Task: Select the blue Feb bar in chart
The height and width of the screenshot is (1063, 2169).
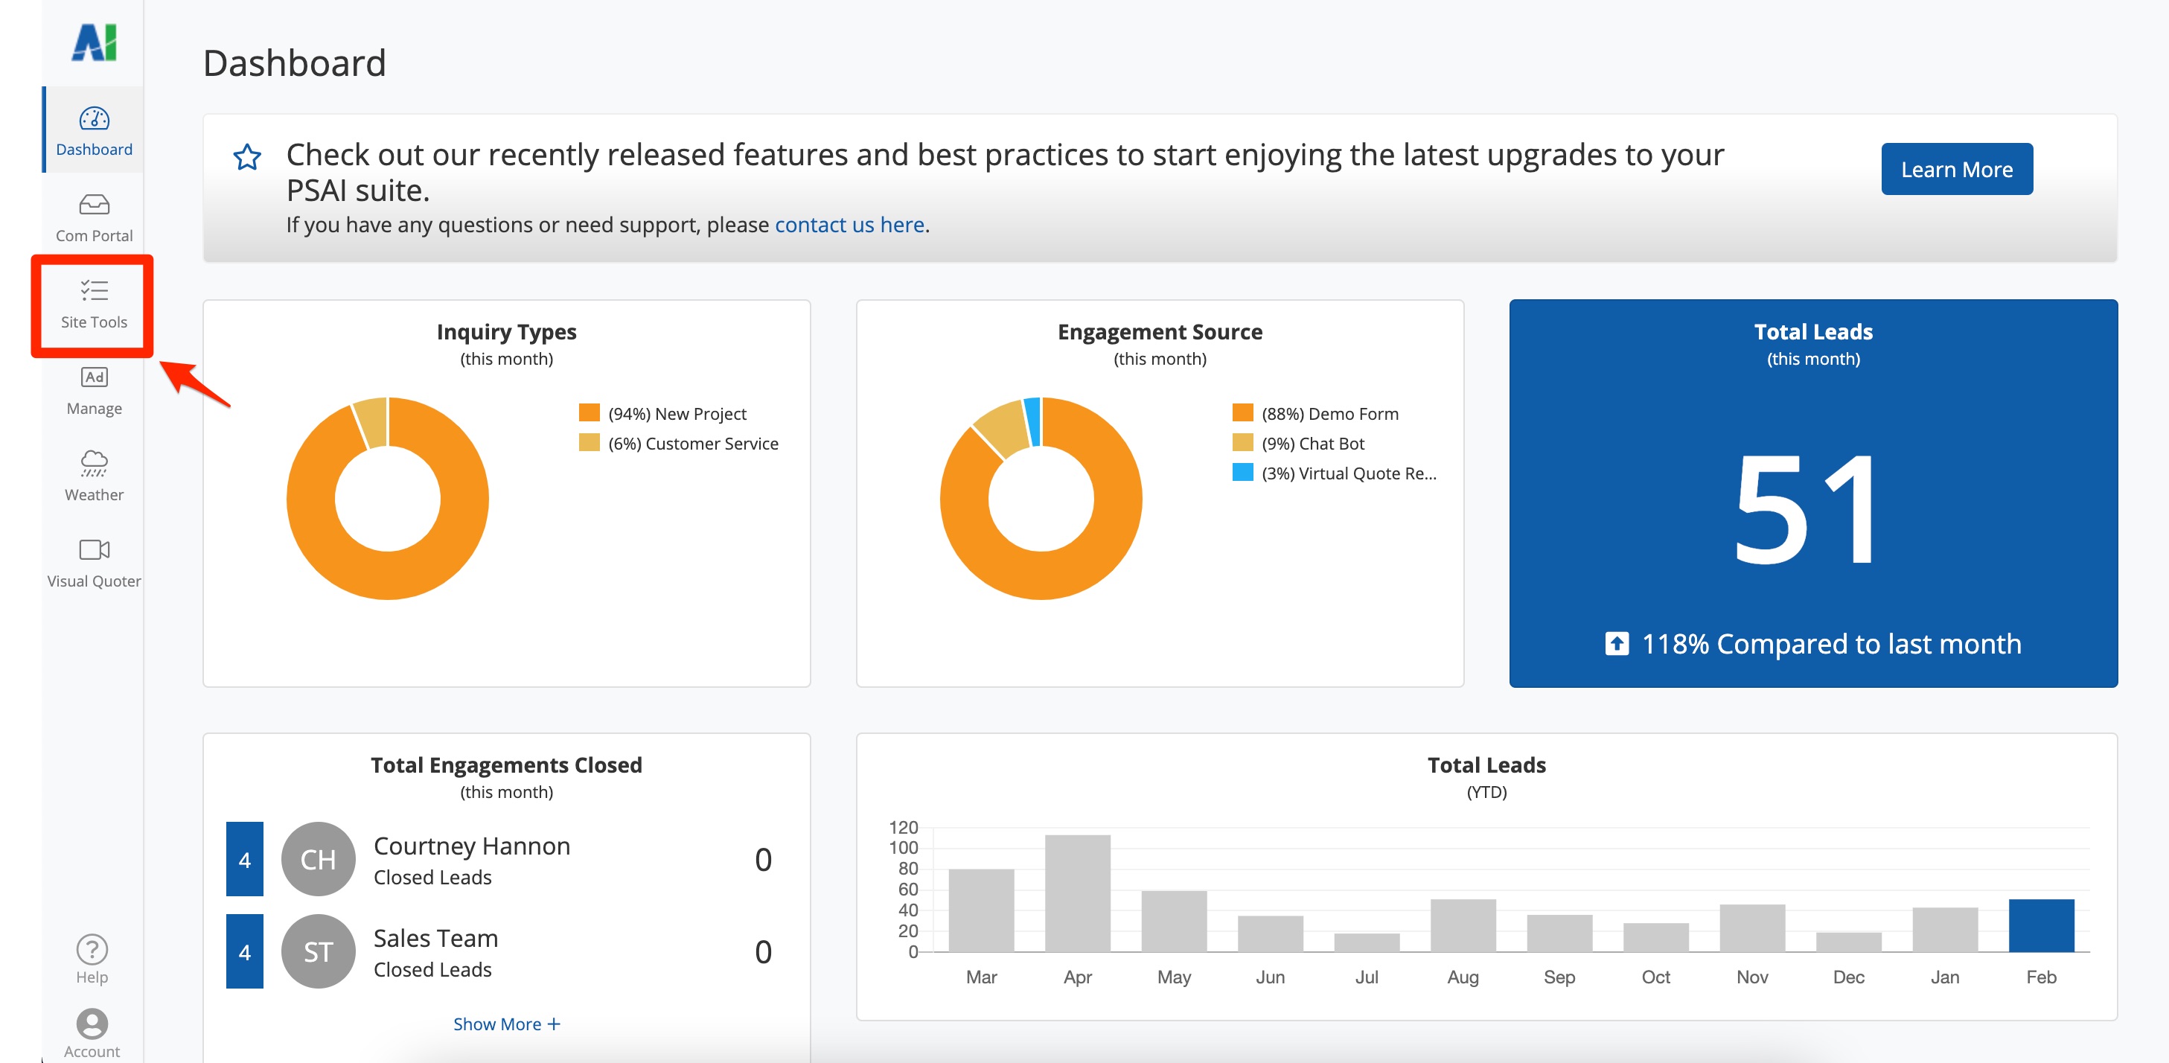Action: (2040, 925)
